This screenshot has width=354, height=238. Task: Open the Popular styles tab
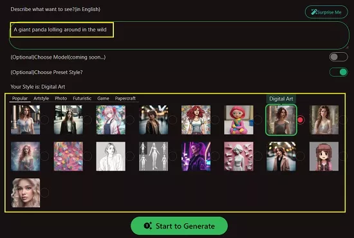[x=20, y=98]
